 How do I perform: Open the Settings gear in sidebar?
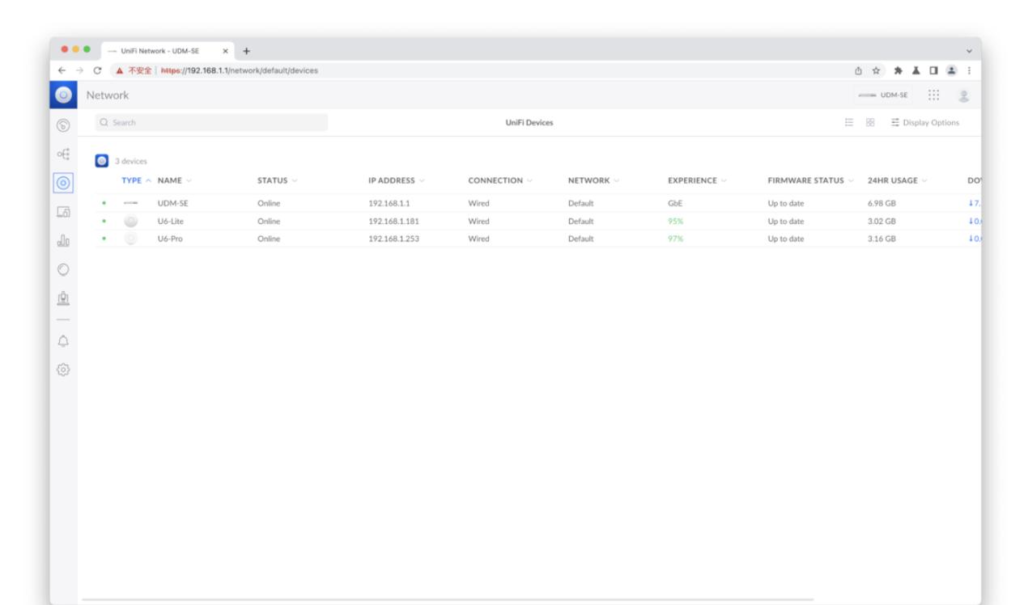point(64,370)
